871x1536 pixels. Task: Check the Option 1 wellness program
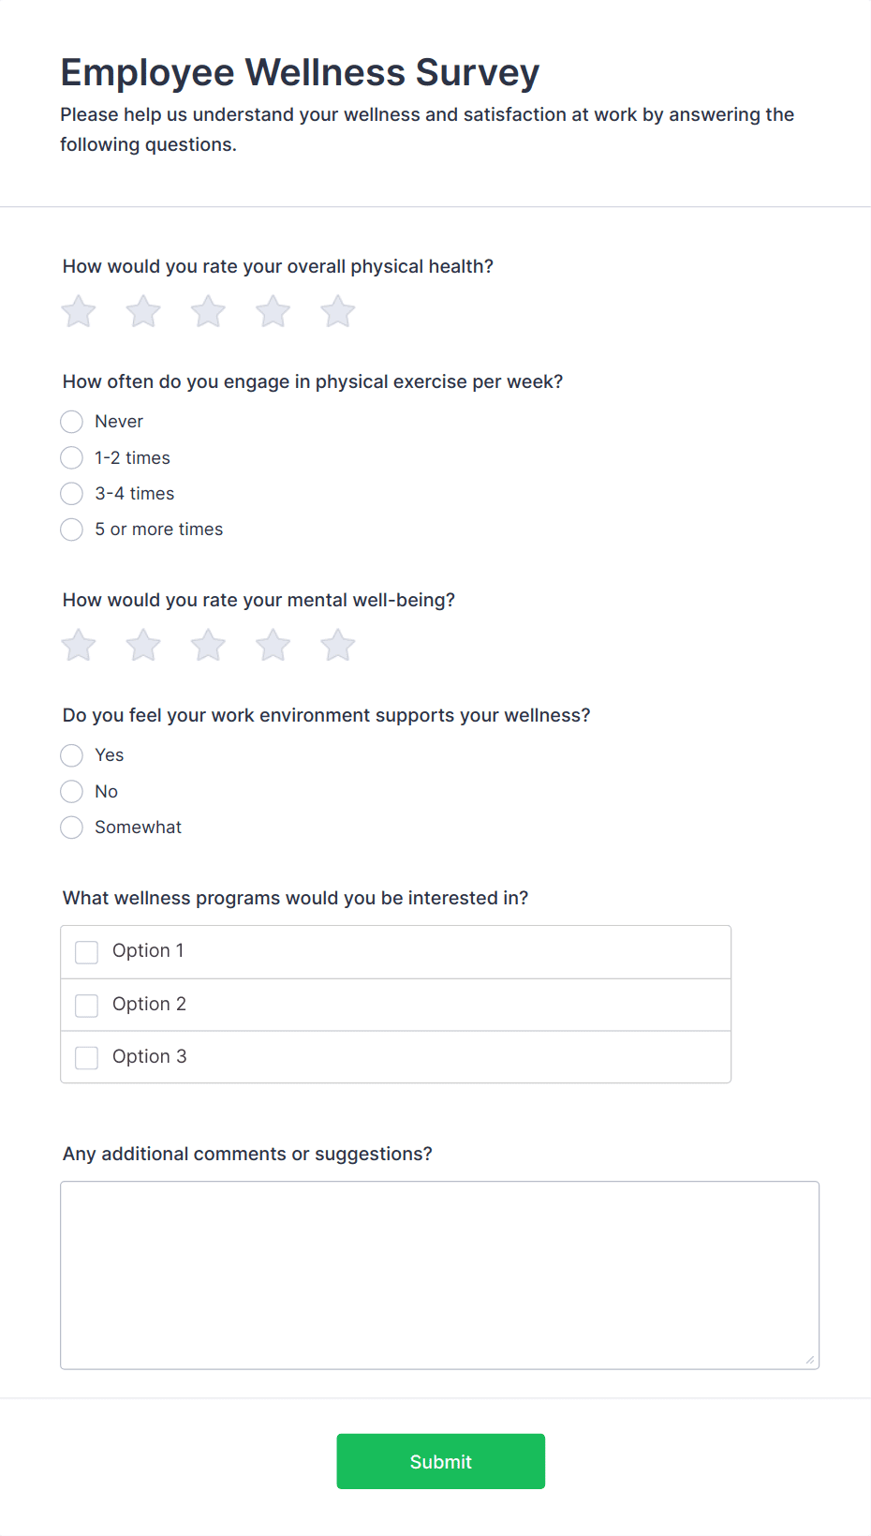pyautogui.click(x=87, y=952)
